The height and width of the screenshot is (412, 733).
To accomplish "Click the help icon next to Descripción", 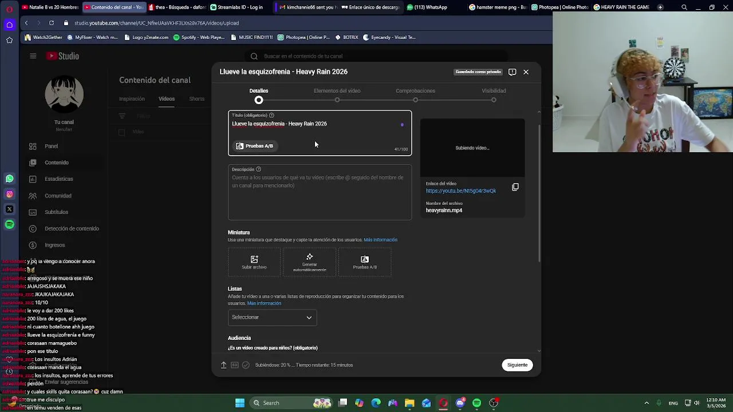I will pyautogui.click(x=258, y=169).
